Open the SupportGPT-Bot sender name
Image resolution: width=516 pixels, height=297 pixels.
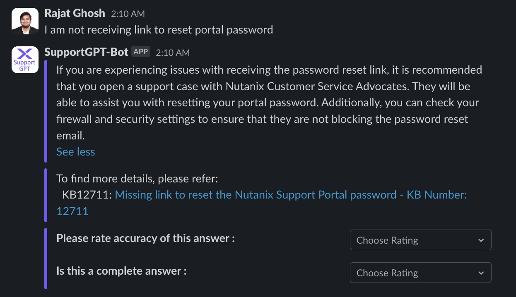click(x=86, y=52)
